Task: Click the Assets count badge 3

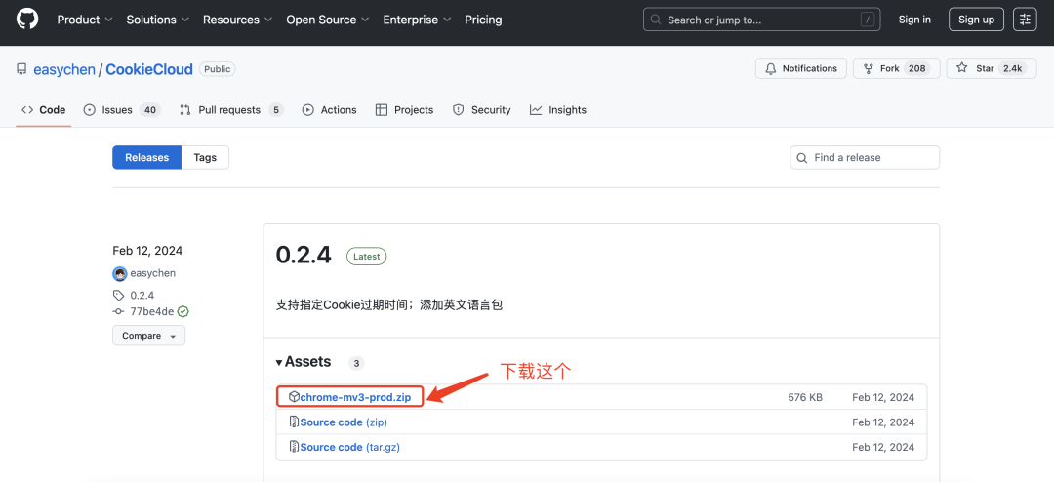Action: coord(356,364)
